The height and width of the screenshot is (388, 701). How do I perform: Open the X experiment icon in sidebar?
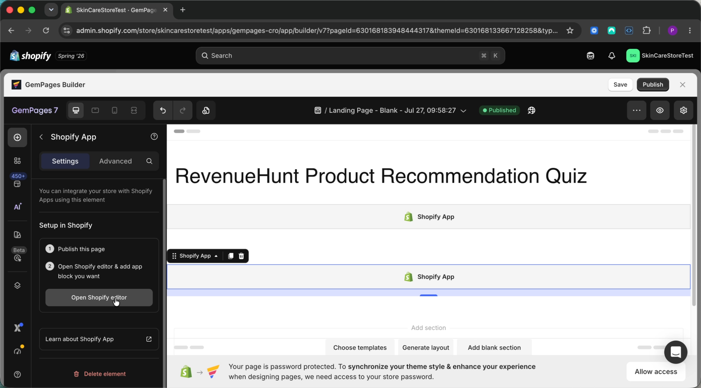17,328
